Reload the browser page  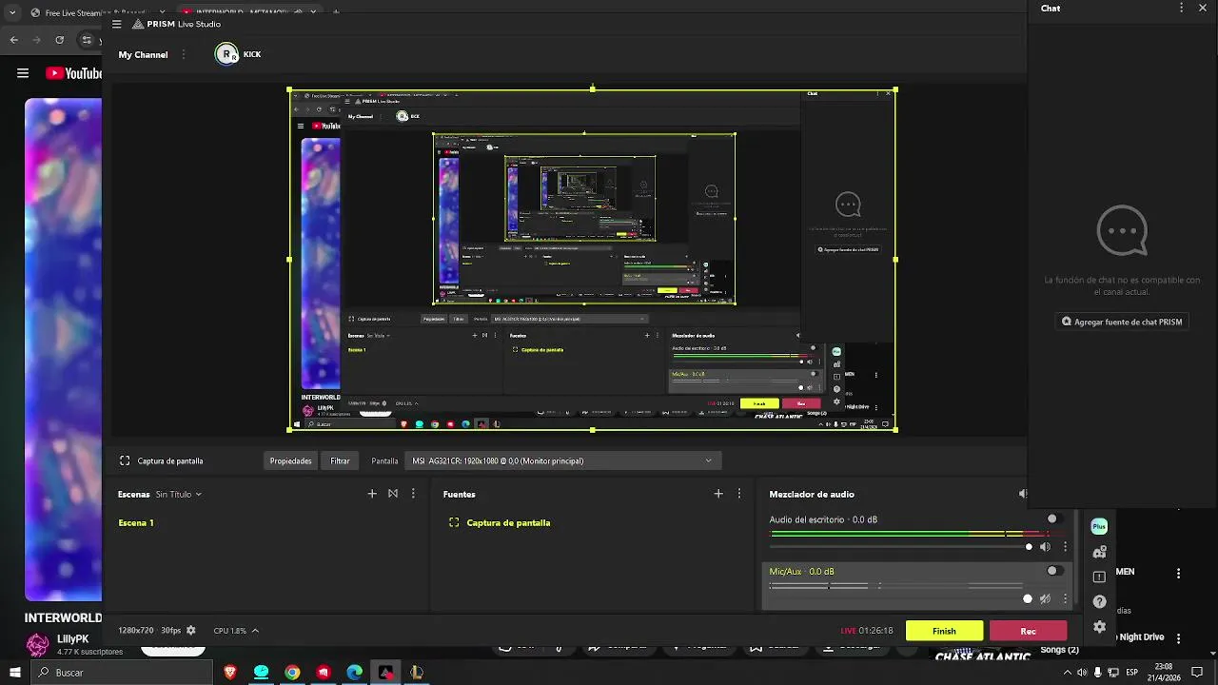(x=59, y=40)
